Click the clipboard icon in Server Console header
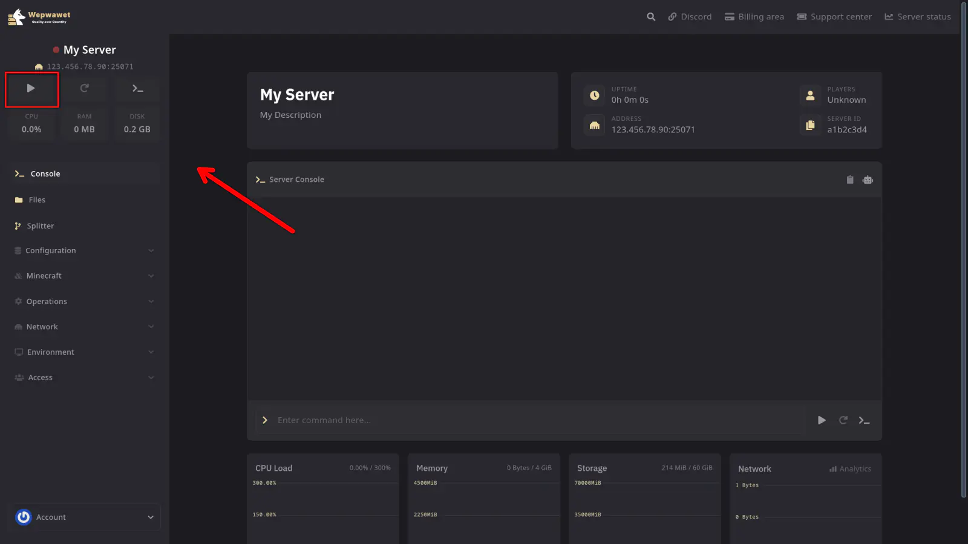This screenshot has height=544, width=968. click(x=849, y=180)
